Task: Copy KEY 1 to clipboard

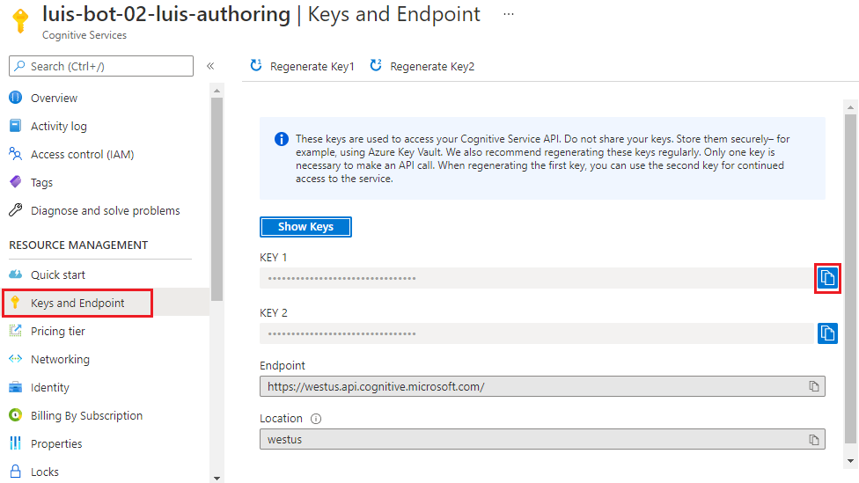Action: pos(826,278)
